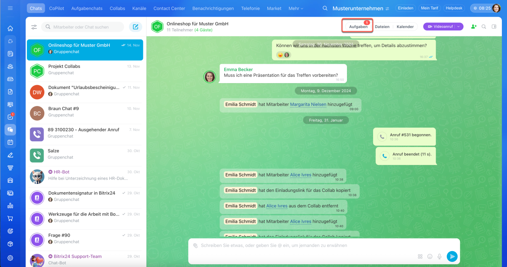Open the emoji picker in message box
Screen dimensions: 507x267
tap(430, 256)
